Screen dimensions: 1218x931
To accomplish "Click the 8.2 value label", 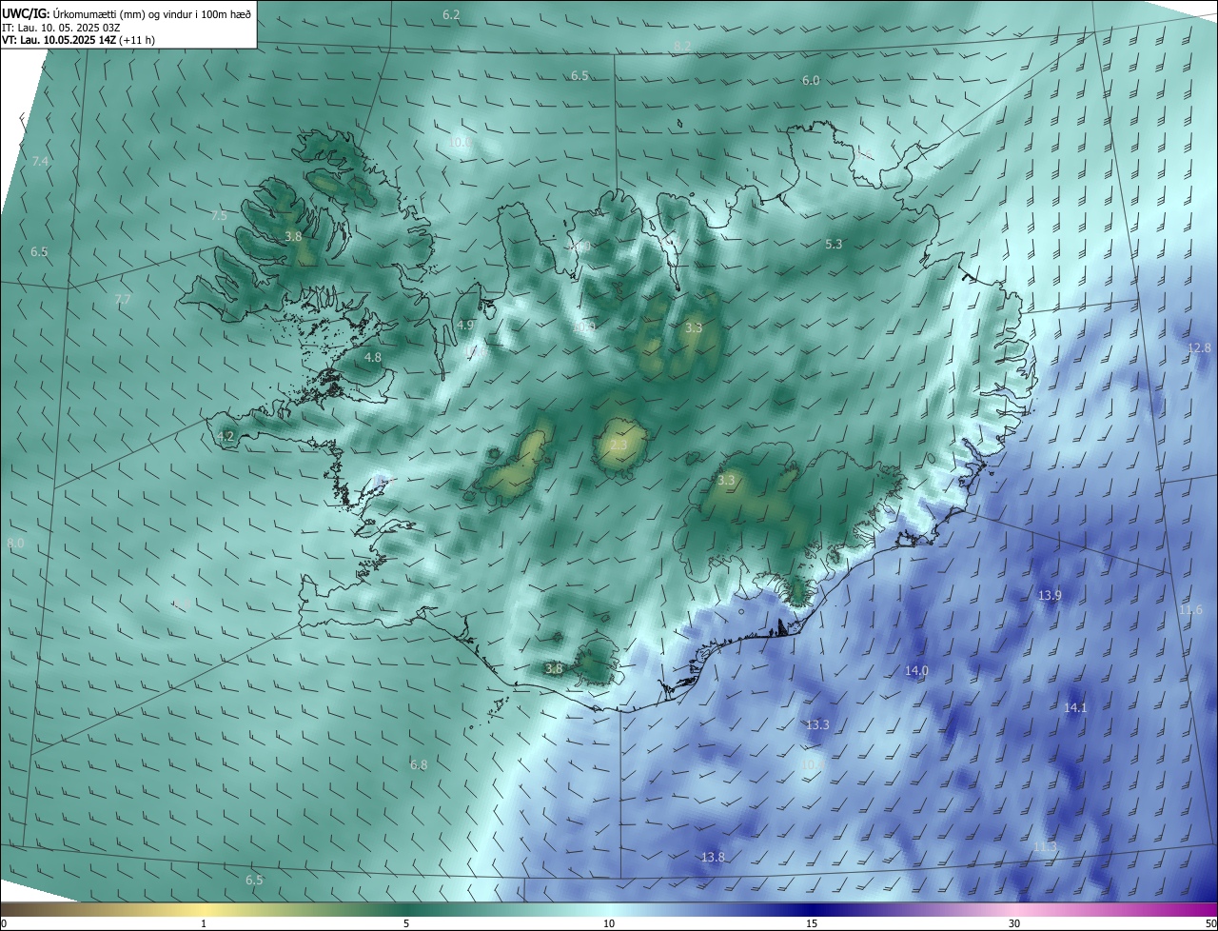I will pyautogui.click(x=682, y=46).
